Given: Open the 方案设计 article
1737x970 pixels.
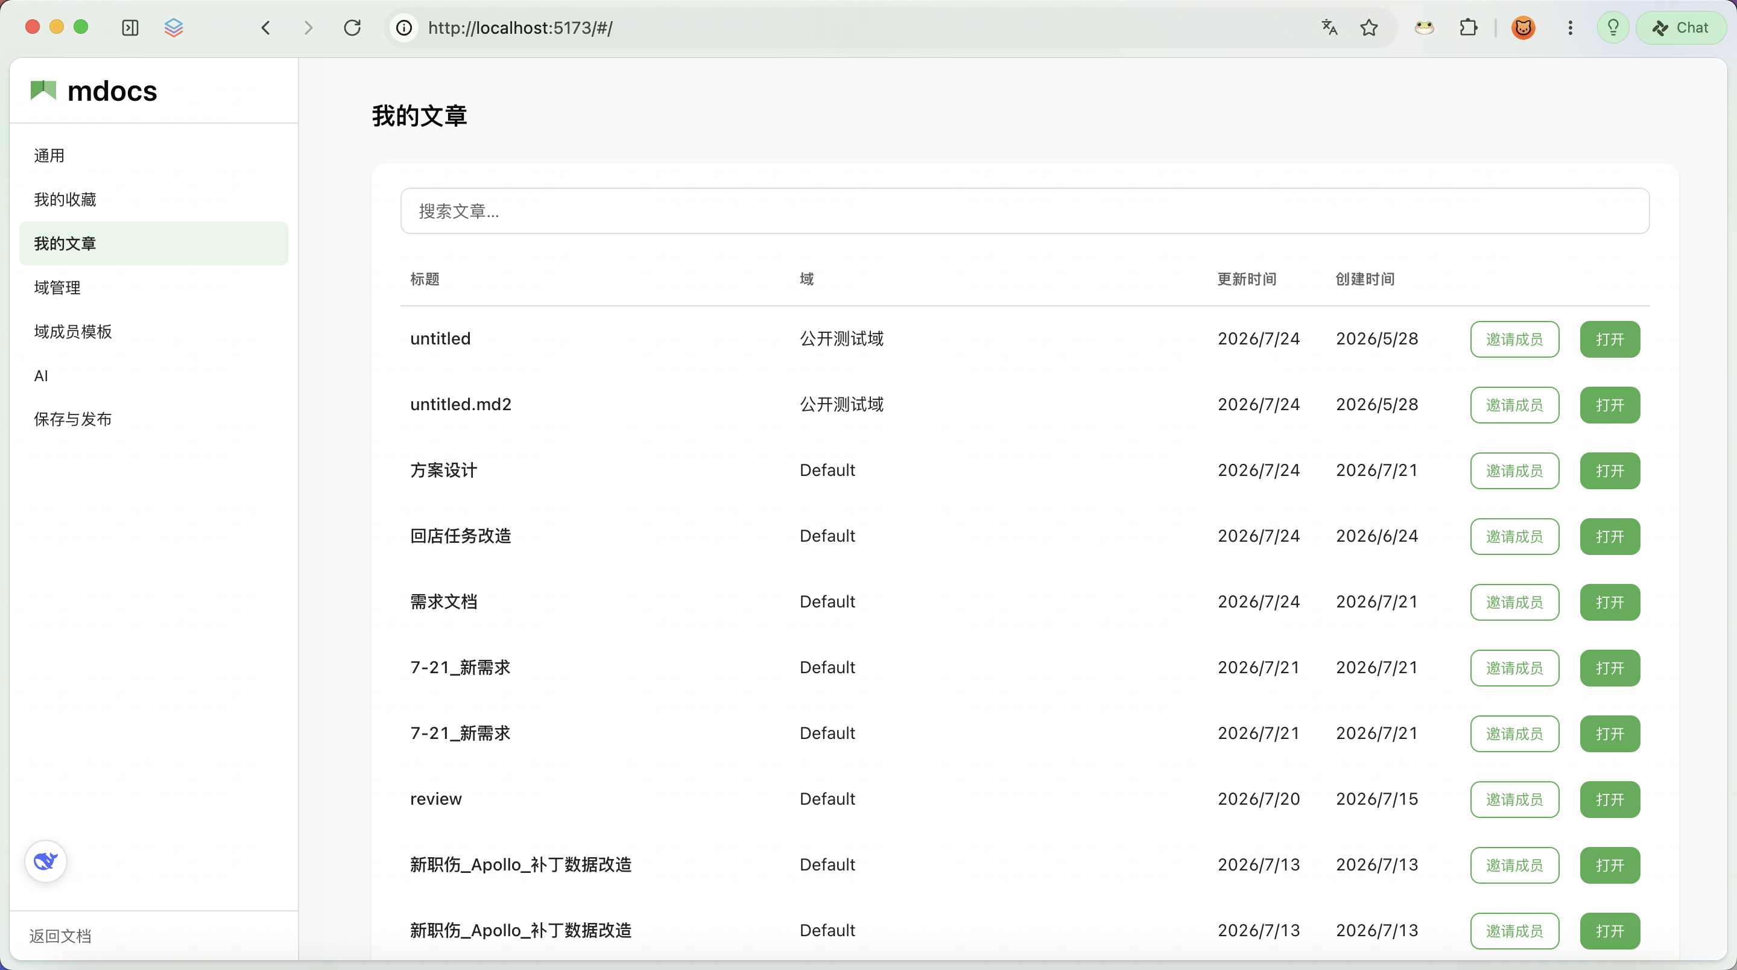Looking at the screenshot, I should coord(1610,471).
